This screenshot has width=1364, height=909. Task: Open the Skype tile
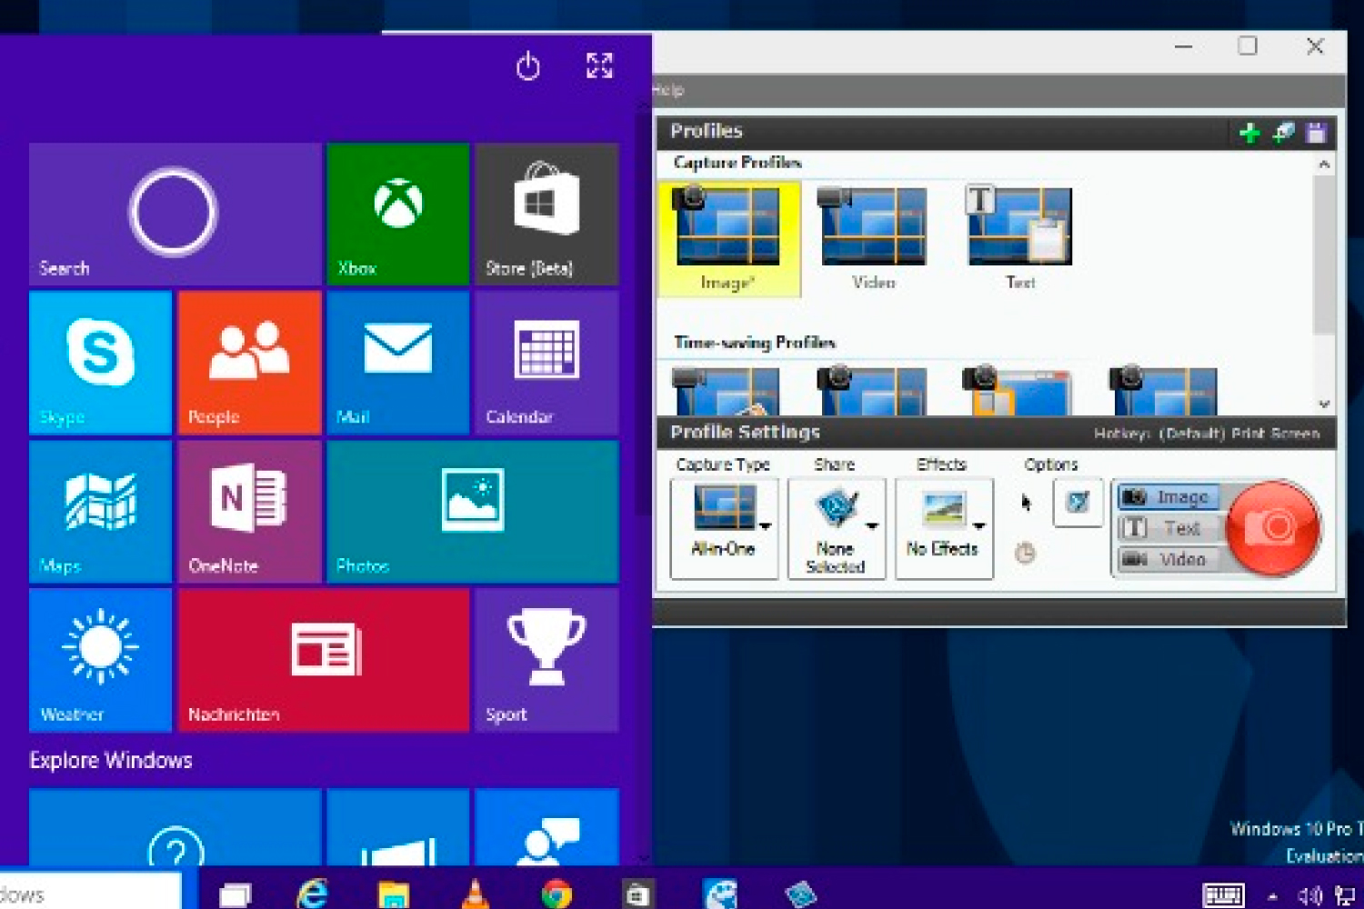100,363
